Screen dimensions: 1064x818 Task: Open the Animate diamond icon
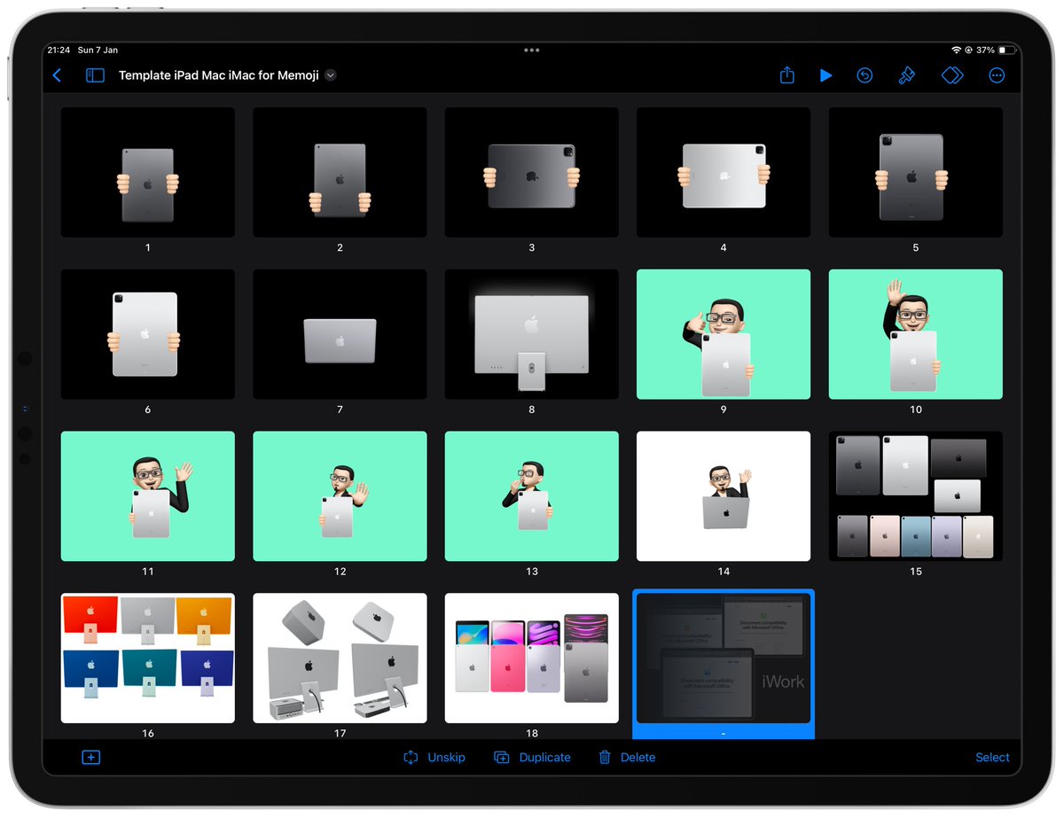[x=952, y=76]
